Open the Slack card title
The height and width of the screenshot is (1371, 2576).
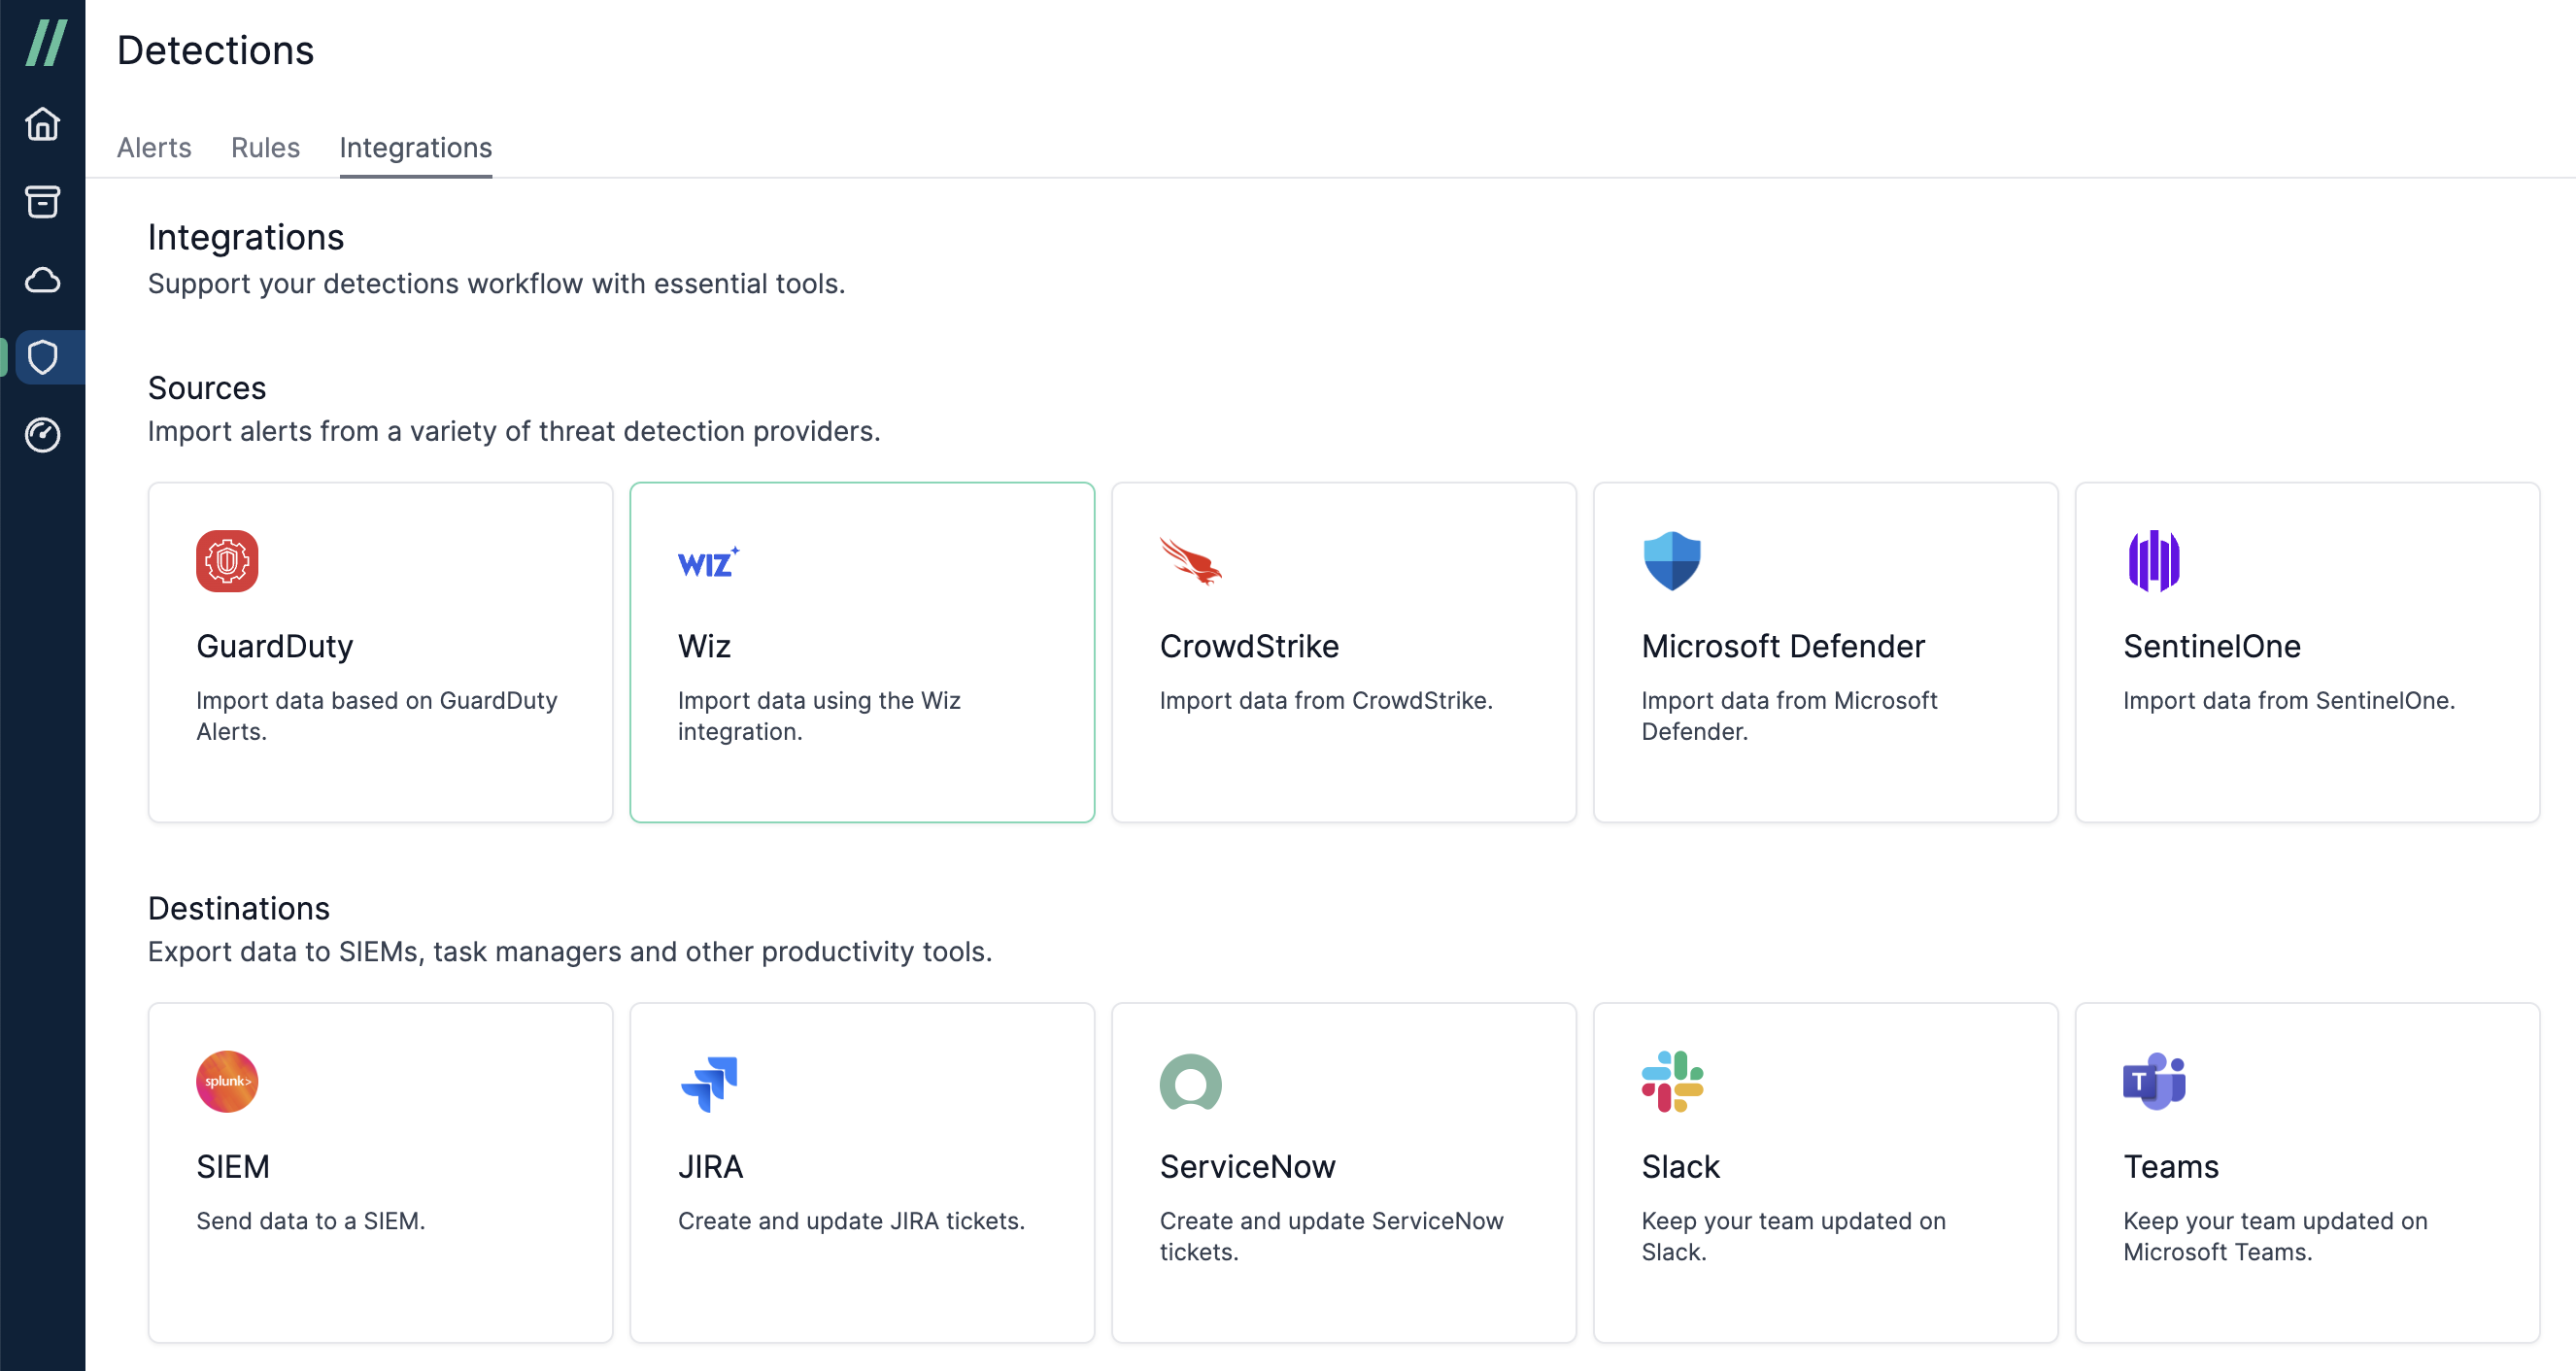(1680, 1167)
